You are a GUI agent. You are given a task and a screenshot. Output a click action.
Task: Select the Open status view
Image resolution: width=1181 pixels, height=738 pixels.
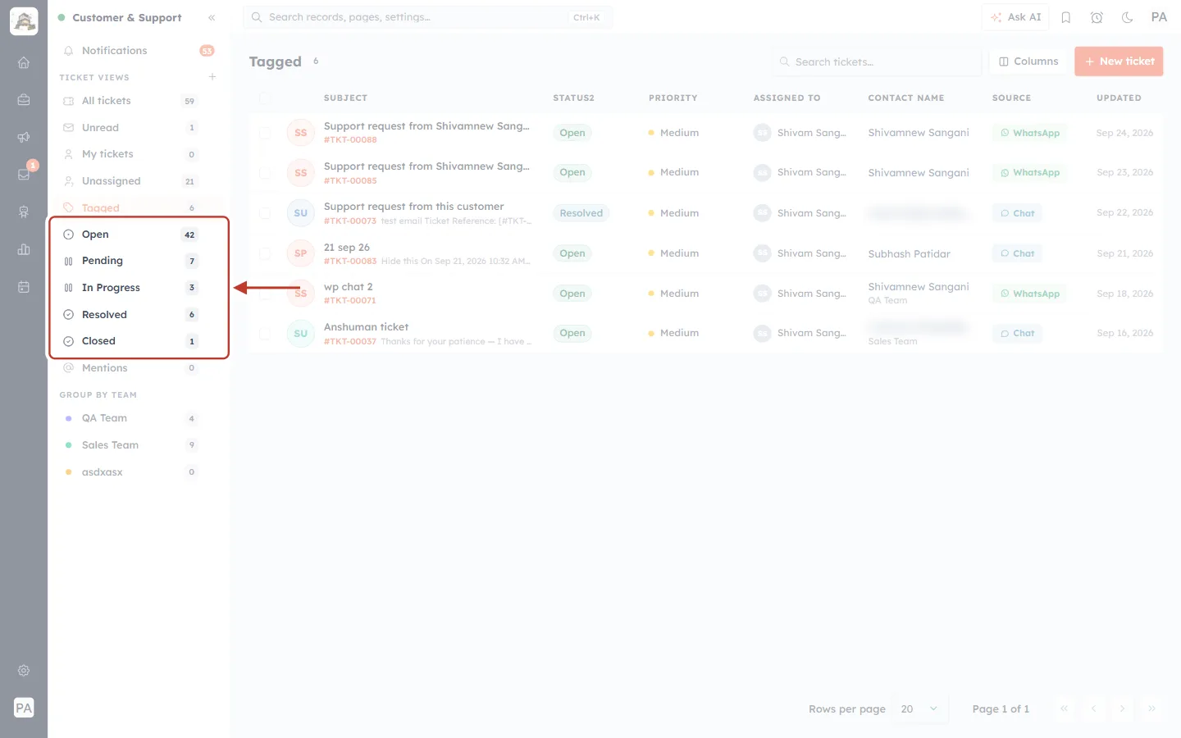[131, 235]
